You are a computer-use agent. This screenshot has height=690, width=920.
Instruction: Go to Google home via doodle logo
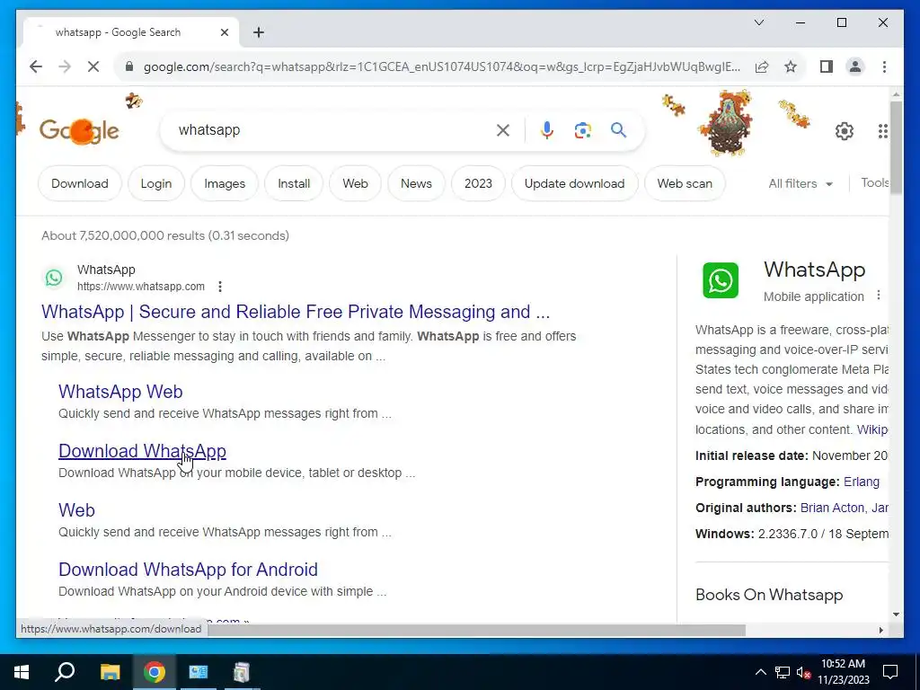pyautogui.click(x=79, y=130)
